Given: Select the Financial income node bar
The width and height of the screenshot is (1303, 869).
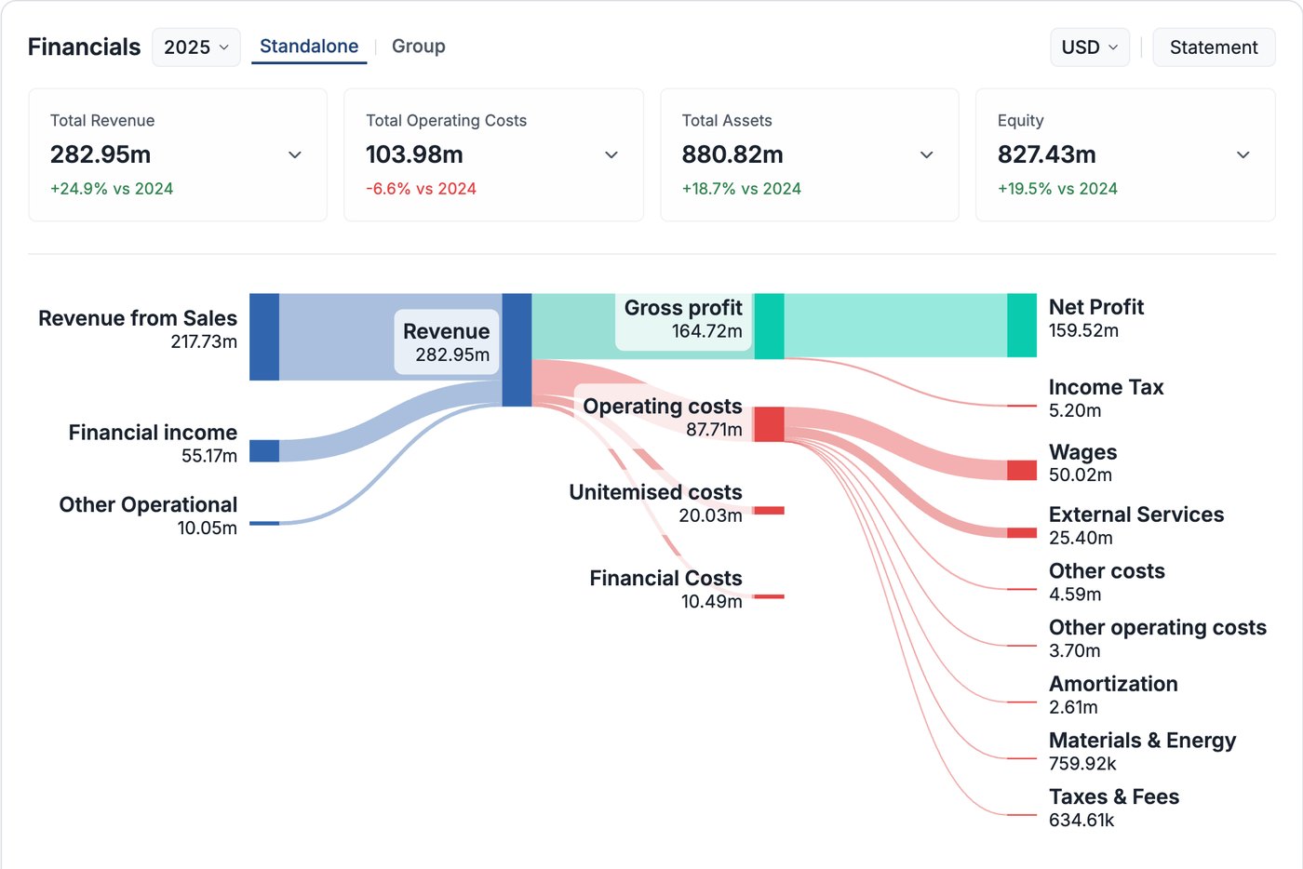Looking at the screenshot, I should (264, 451).
